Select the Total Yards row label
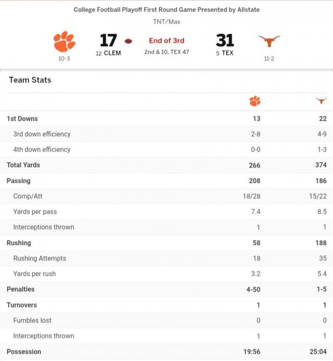333x361 pixels. tap(23, 165)
